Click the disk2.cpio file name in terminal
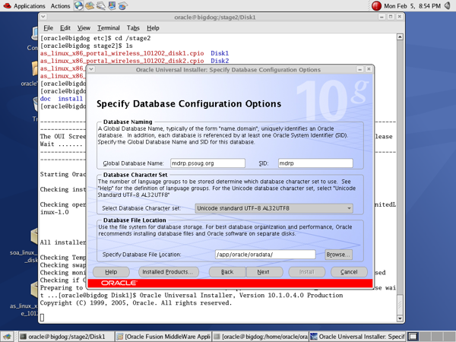The image size is (456, 342). (122, 61)
